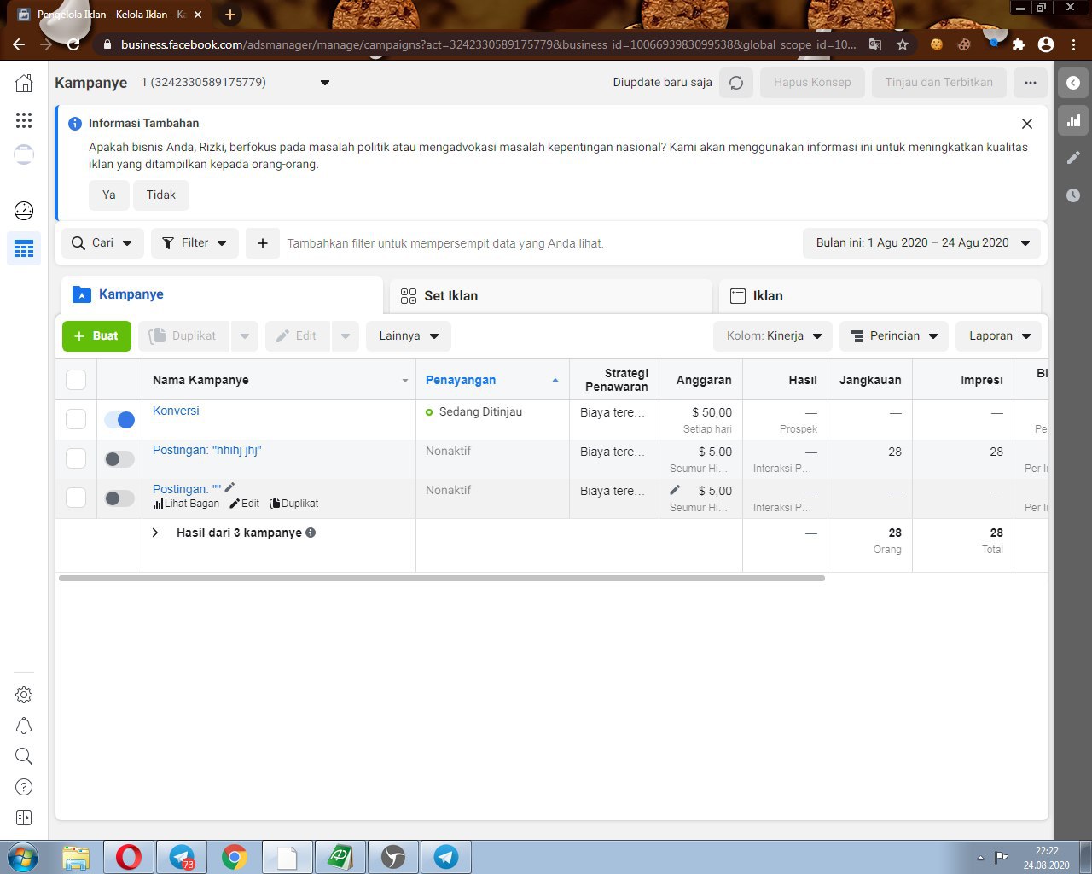Sort by Penayangan column header
Image resolution: width=1092 pixels, height=874 pixels.
[x=492, y=380]
